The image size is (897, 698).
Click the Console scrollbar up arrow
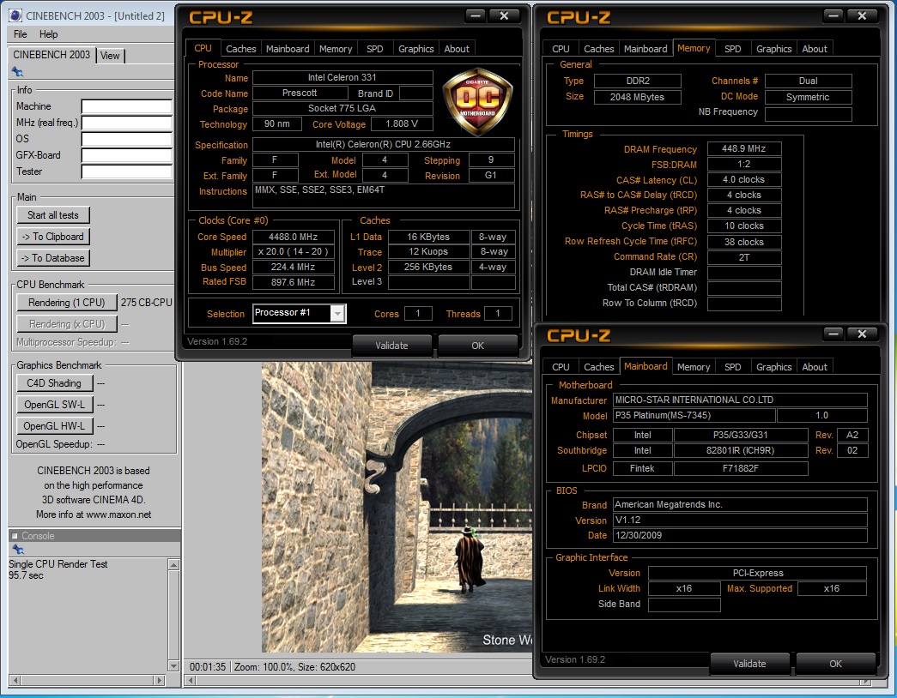click(174, 565)
